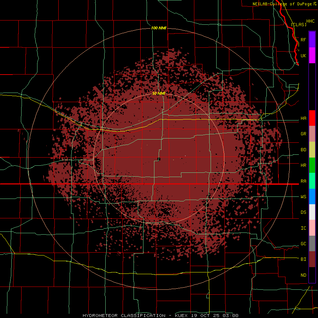The height and width of the screenshot is (318, 318).
Task: Click the BI legend label
Action: [x=303, y=259]
